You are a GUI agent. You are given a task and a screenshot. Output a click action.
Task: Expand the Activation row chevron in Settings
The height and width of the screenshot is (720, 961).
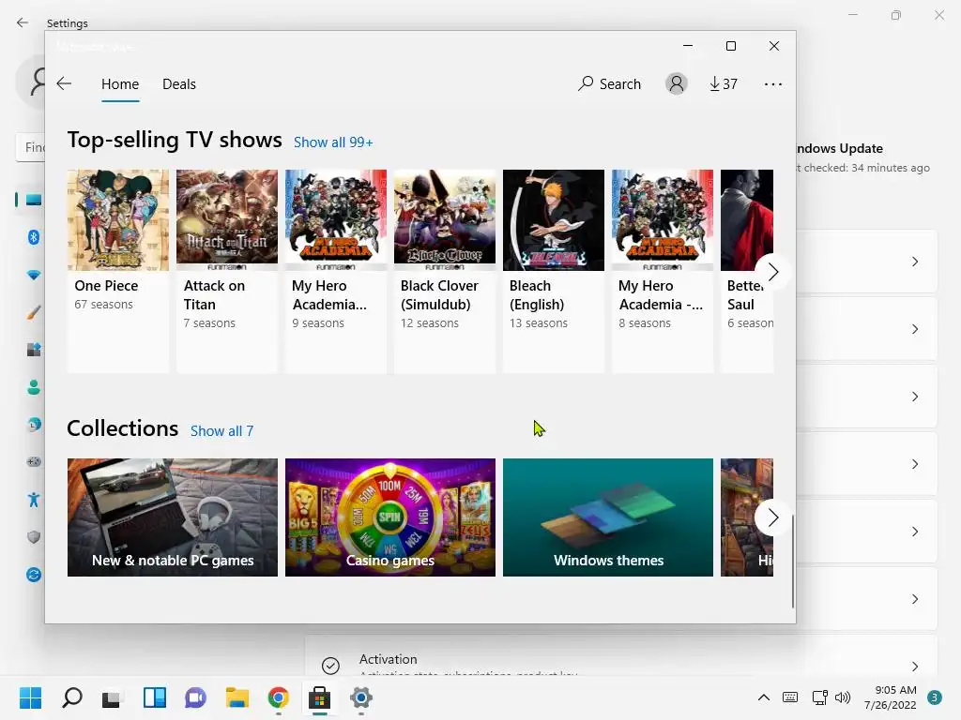coord(914,666)
